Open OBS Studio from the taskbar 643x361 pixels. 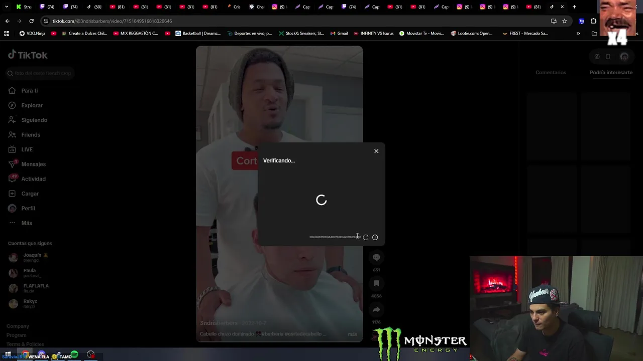[x=90, y=355]
